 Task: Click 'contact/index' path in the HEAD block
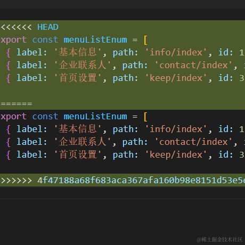tap(193, 66)
